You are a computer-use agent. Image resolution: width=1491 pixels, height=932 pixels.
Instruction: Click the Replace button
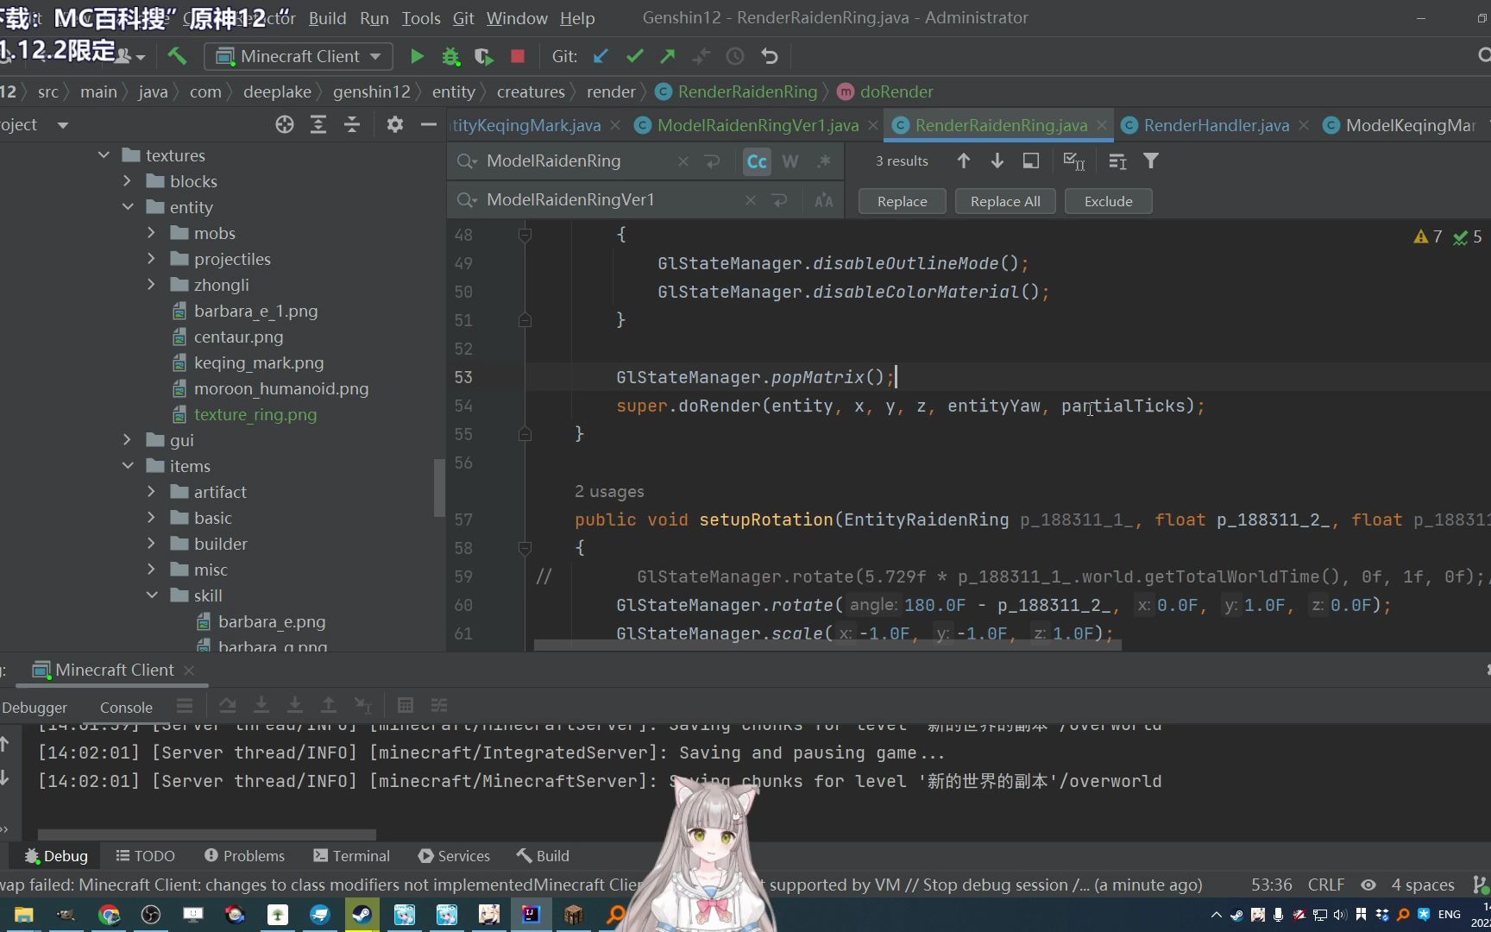(x=902, y=201)
